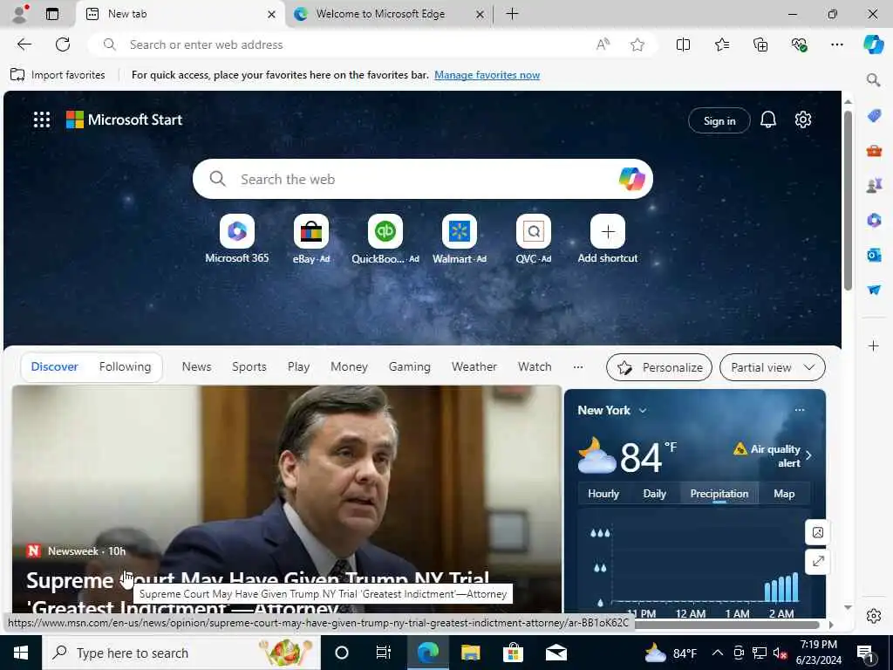Switch to the Discover tab

tap(55, 367)
